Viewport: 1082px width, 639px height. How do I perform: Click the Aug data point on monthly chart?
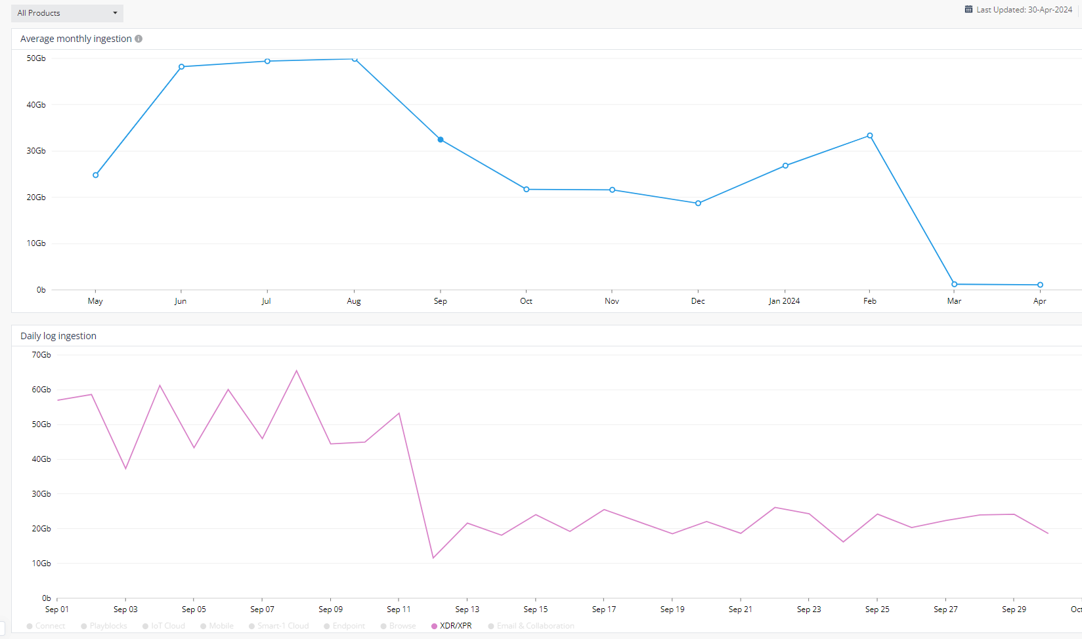[x=355, y=59]
